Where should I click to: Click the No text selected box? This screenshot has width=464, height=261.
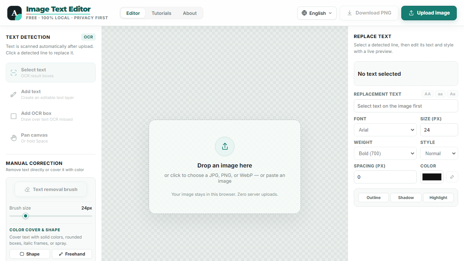click(x=406, y=74)
